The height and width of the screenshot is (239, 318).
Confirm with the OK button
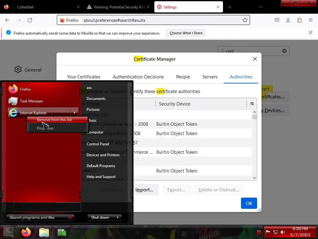coord(249,203)
